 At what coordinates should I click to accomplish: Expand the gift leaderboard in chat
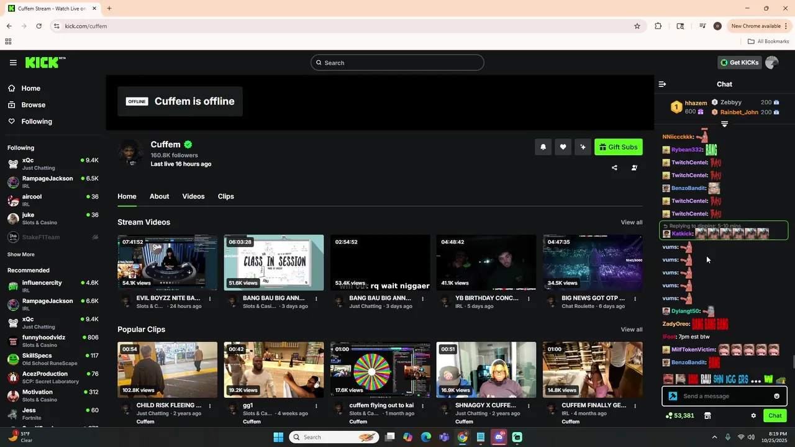pyautogui.click(x=724, y=124)
